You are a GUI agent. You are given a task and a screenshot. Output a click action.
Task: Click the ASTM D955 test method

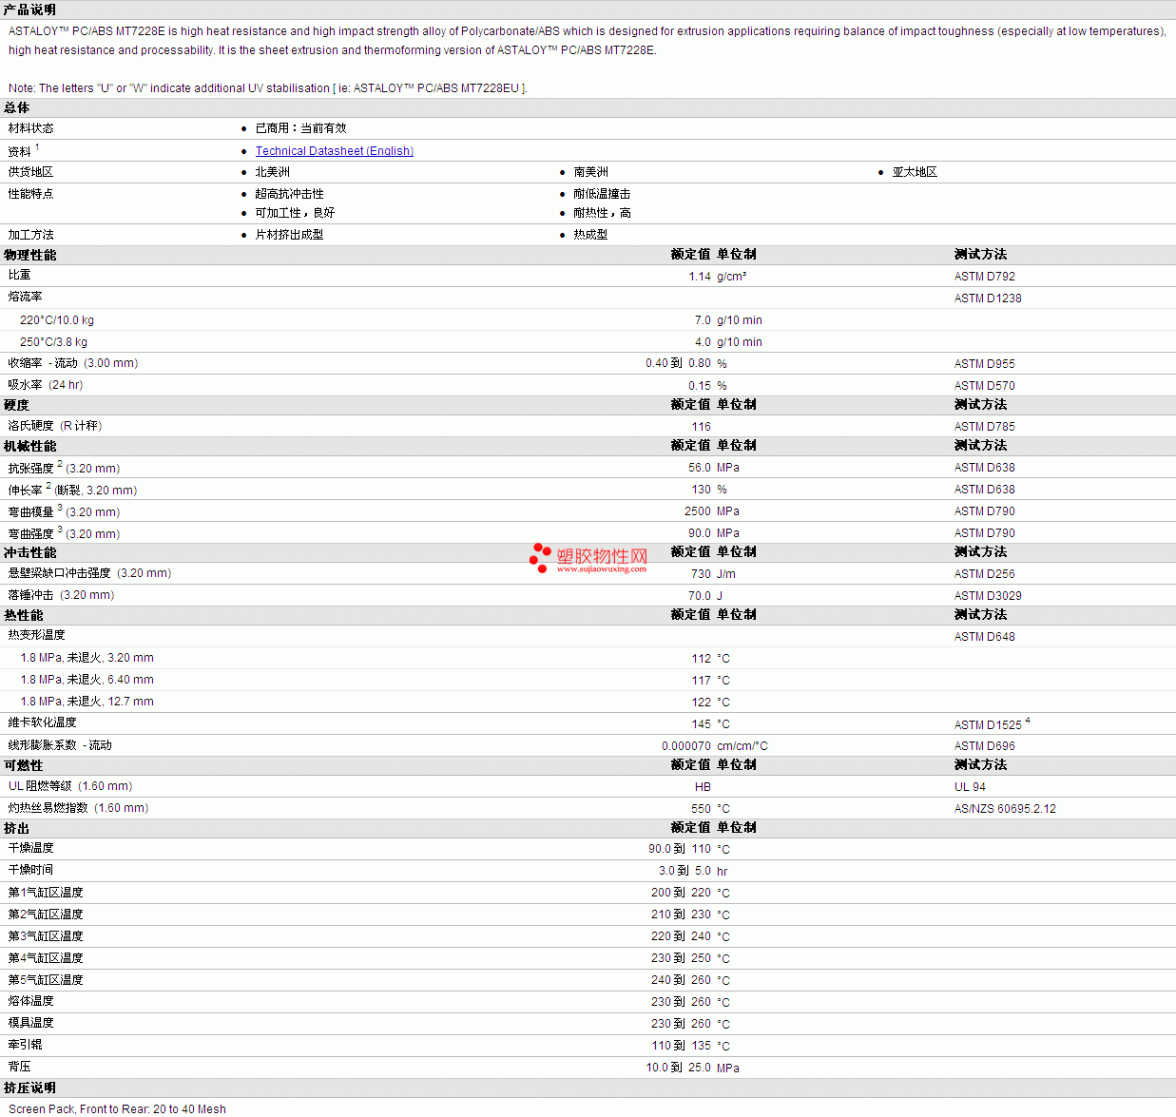coord(985,364)
